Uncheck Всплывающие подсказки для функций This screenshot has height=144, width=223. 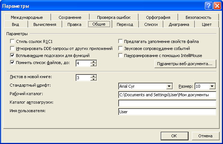pos(12,55)
